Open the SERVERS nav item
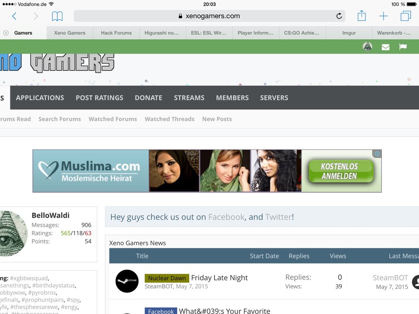 point(274,98)
